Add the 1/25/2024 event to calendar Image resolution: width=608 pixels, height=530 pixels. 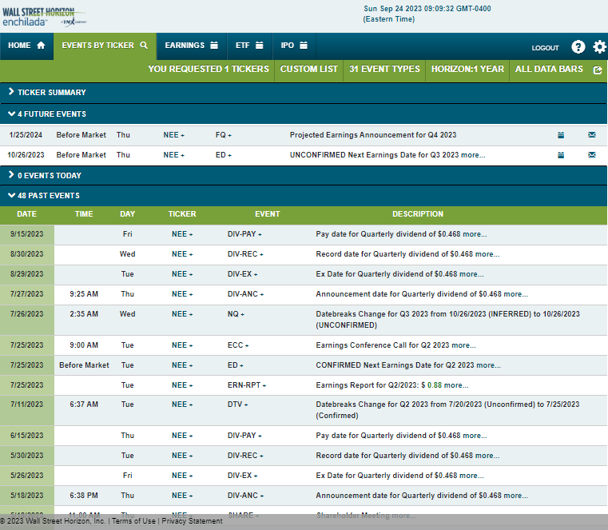[x=561, y=135]
